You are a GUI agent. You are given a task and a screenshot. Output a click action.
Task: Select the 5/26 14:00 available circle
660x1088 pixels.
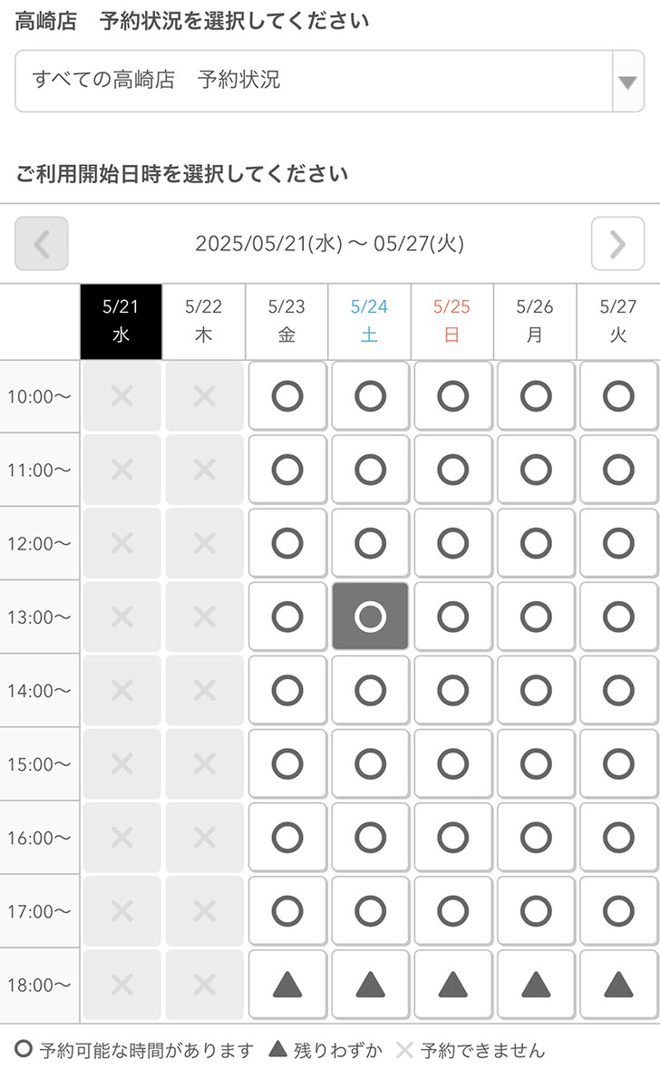coord(536,690)
